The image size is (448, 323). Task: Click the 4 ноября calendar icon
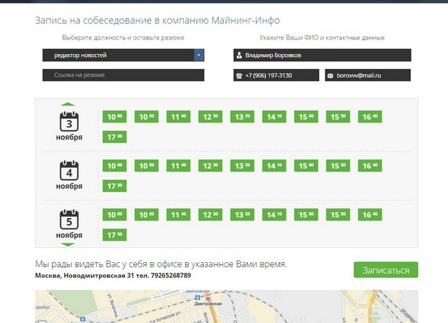point(69,170)
